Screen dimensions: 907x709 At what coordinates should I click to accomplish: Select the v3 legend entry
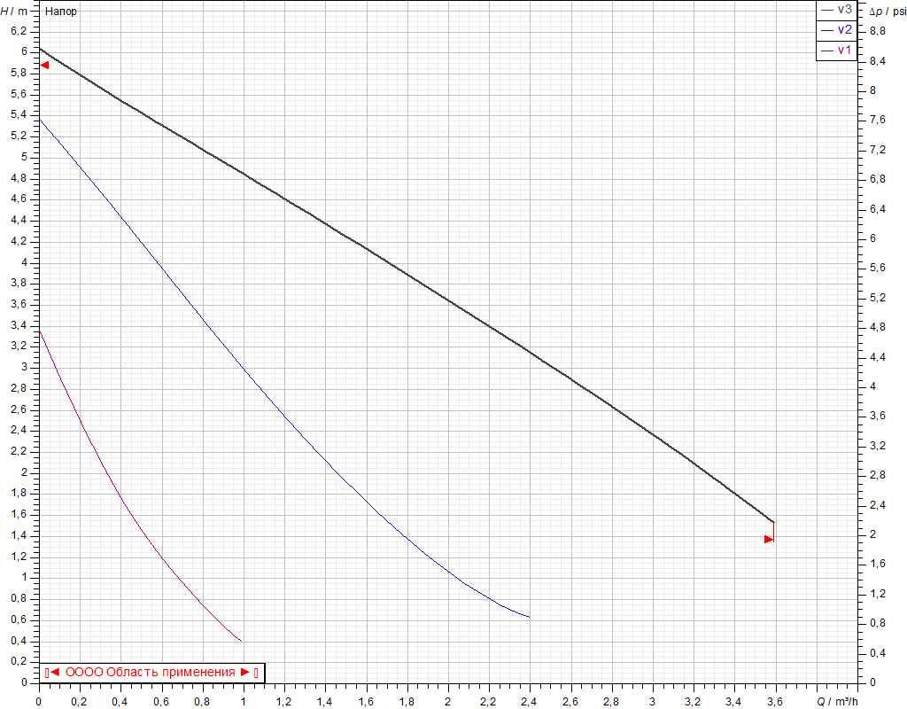coord(844,11)
